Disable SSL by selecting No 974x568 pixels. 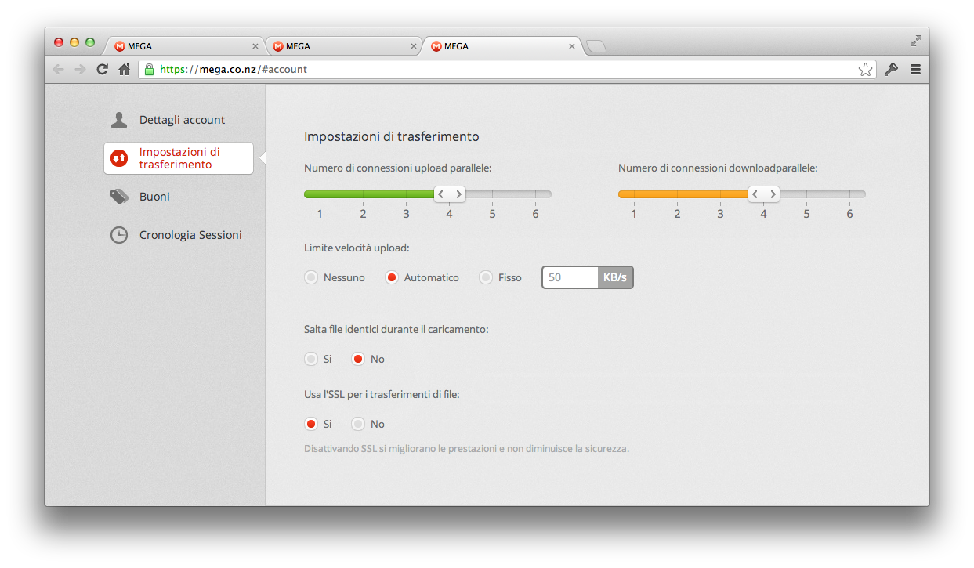pos(358,424)
